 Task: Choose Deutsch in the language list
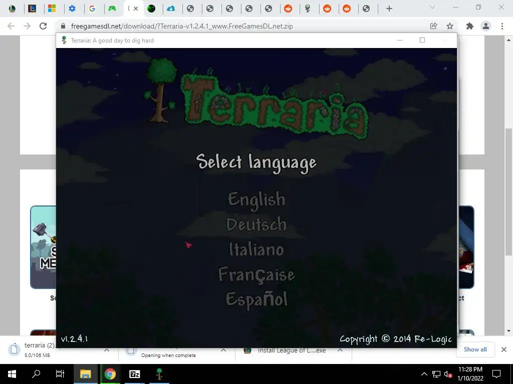coord(256,224)
